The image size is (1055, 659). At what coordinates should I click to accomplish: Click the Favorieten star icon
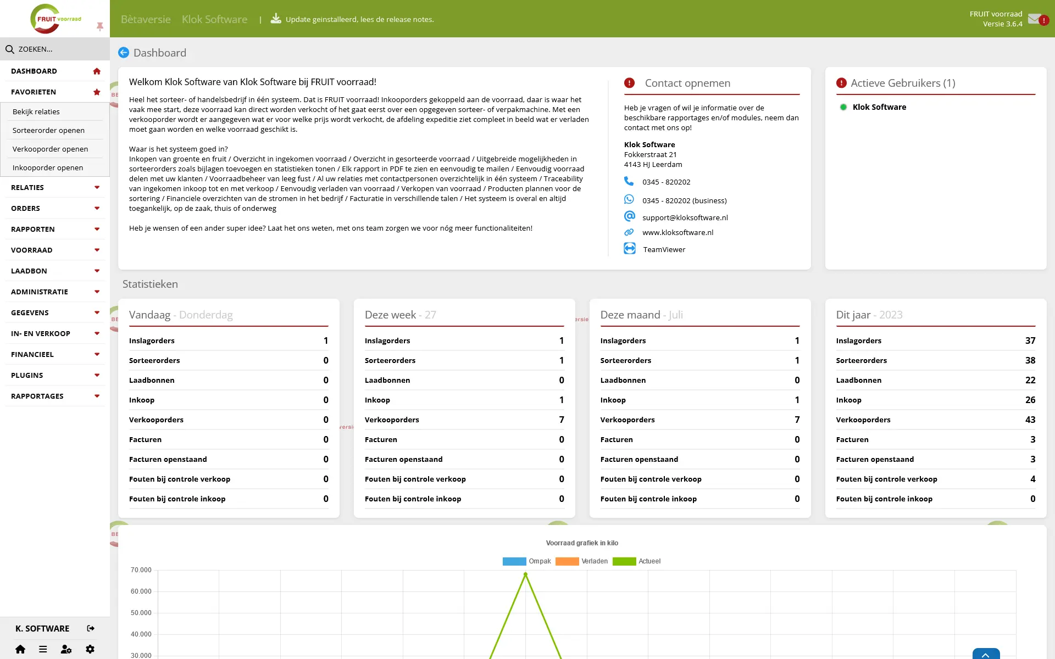pyautogui.click(x=97, y=92)
